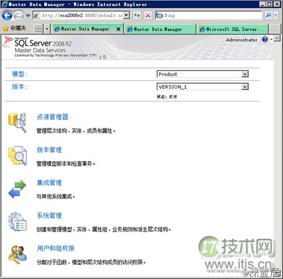The height and width of the screenshot is (279, 283).
Task: Click the Administrator user label
Action: [242, 40]
